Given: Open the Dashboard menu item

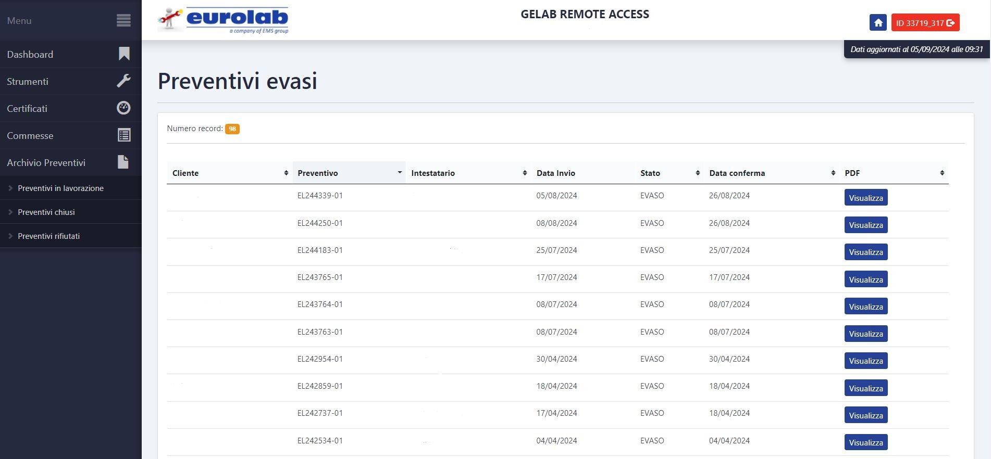Looking at the screenshot, I should (x=71, y=54).
